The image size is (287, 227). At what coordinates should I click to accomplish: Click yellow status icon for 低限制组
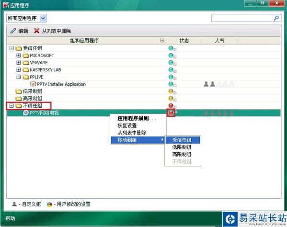[171, 91]
